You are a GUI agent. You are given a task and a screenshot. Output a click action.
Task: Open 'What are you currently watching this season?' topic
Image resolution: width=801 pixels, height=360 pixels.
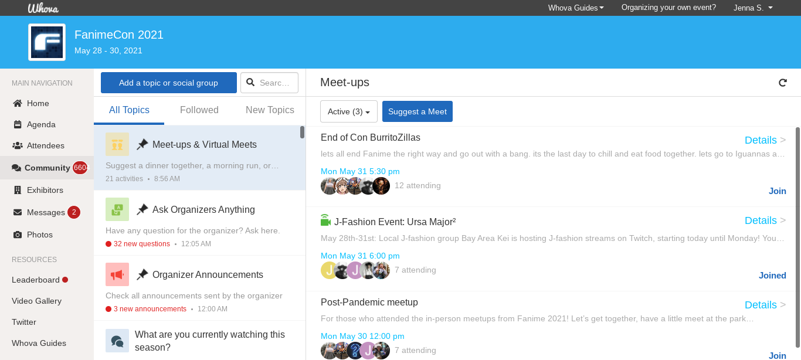[x=210, y=341]
